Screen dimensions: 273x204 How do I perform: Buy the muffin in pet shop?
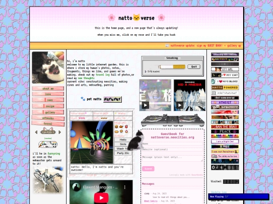121,131
